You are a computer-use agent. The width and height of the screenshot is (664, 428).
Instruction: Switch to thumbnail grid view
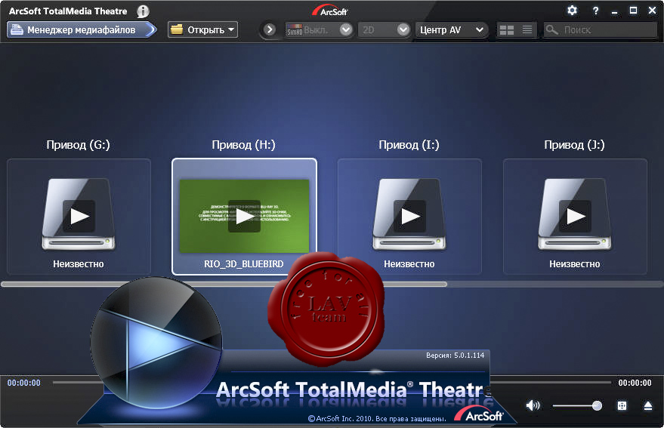tap(506, 29)
